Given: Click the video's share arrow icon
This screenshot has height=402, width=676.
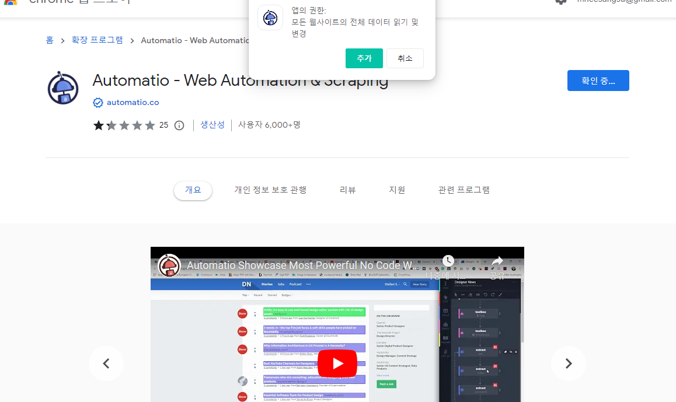Looking at the screenshot, I should tap(497, 261).
